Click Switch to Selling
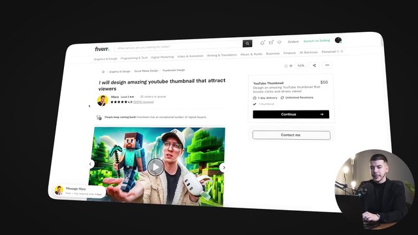Viewport: 418px width, 235px height. [x=317, y=40]
